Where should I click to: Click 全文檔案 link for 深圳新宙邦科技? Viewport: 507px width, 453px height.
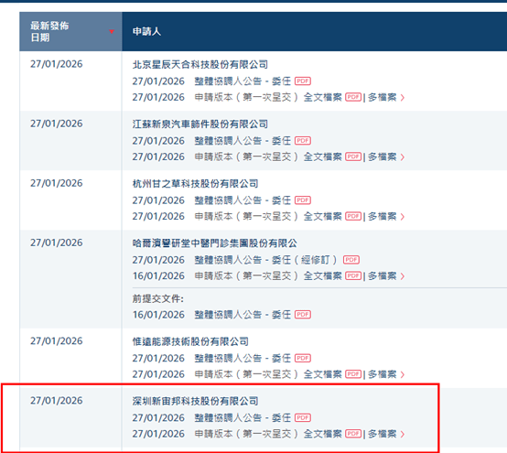(323, 434)
